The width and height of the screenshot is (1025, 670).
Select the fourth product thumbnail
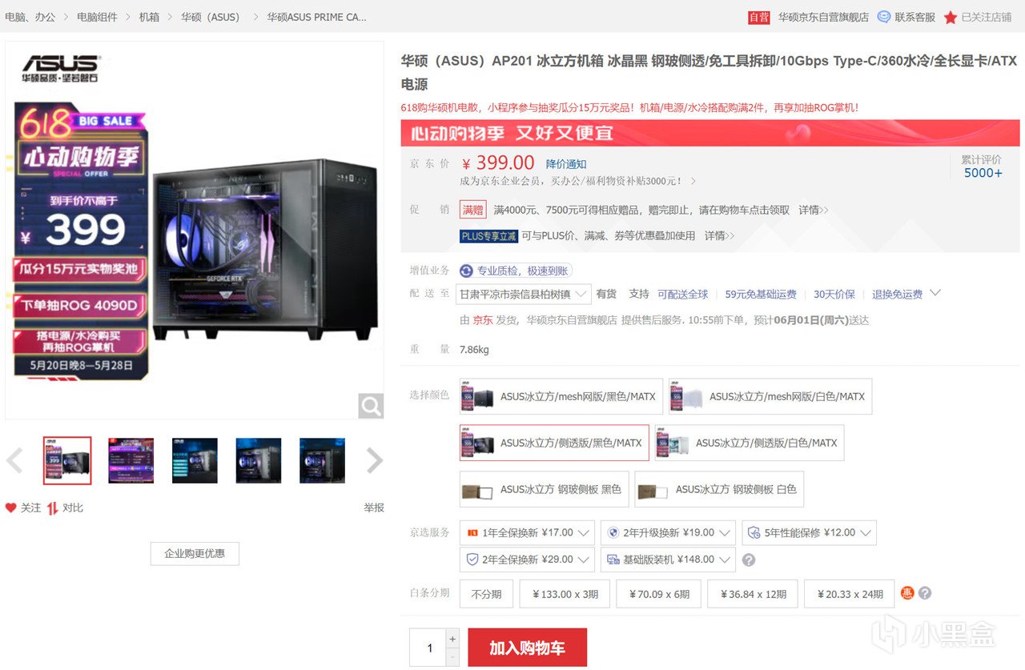[x=259, y=460]
